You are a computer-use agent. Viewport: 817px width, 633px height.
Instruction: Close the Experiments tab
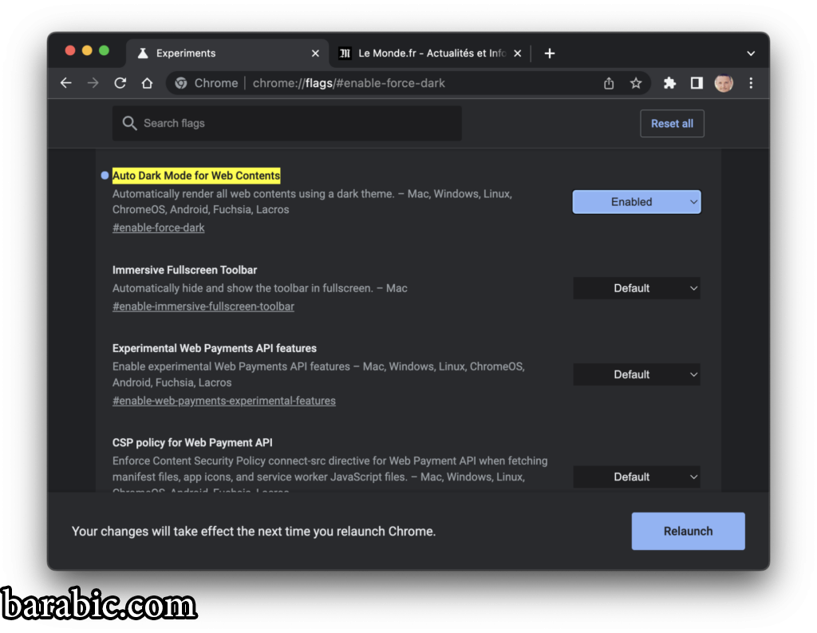[315, 53]
